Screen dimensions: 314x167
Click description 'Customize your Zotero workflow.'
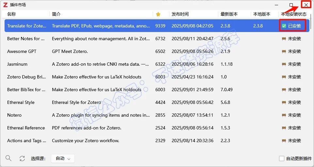coord(86,141)
